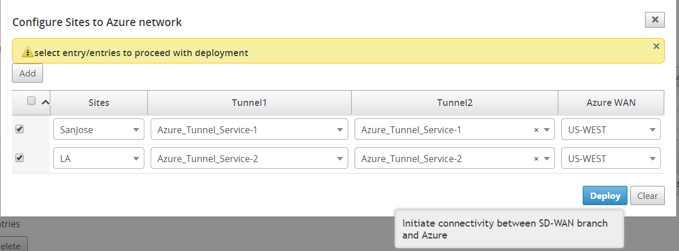679x251 pixels.
Task: Clear Tunnel2 selection in SanJose row
Action: pos(536,130)
